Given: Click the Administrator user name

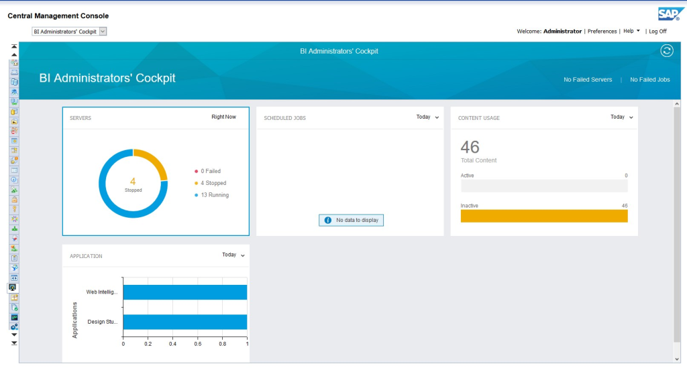Looking at the screenshot, I should (x=563, y=31).
